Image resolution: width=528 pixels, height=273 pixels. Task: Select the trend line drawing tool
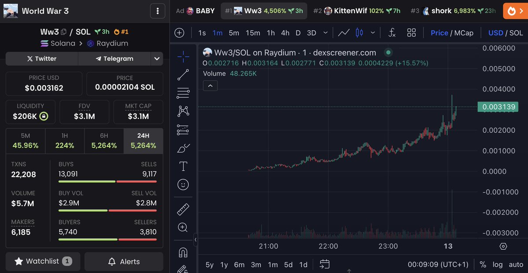point(183,75)
